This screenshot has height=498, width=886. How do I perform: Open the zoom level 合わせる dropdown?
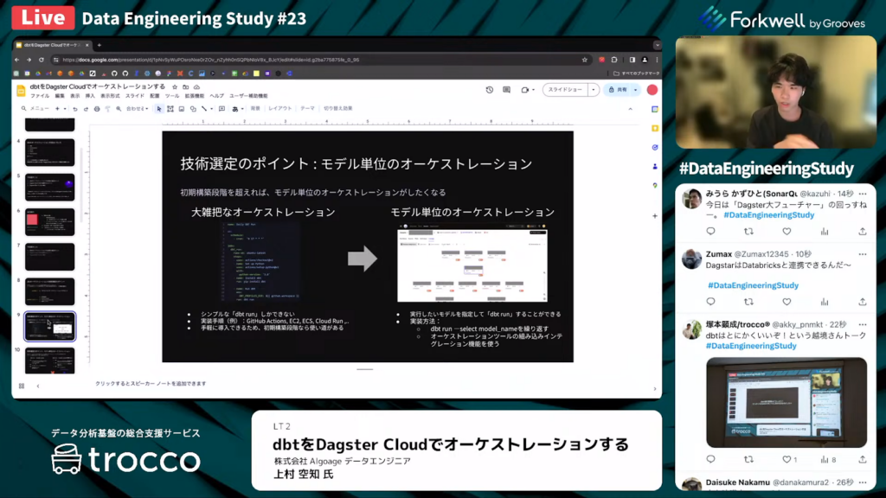(136, 109)
